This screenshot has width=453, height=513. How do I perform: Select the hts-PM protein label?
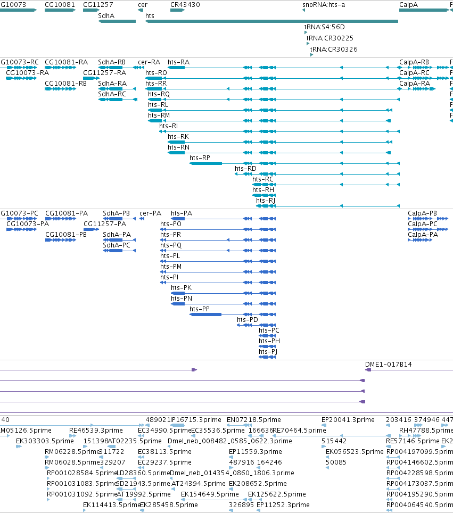(x=170, y=266)
